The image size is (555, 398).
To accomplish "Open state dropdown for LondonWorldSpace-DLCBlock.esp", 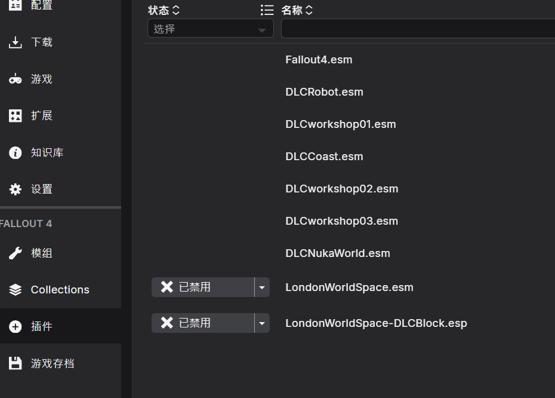I will point(261,323).
